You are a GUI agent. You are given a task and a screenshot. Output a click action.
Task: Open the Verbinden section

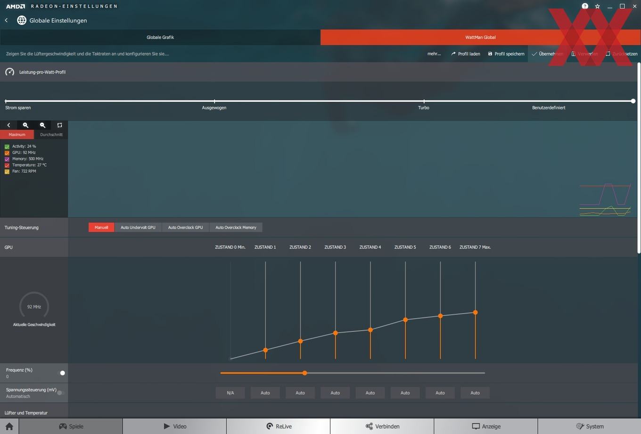382,426
